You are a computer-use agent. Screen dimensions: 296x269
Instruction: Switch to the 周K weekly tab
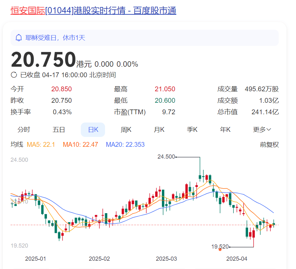click(x=126, y=129)
